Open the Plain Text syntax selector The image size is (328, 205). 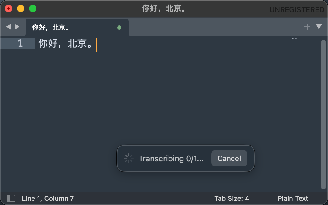click(292, 198)
